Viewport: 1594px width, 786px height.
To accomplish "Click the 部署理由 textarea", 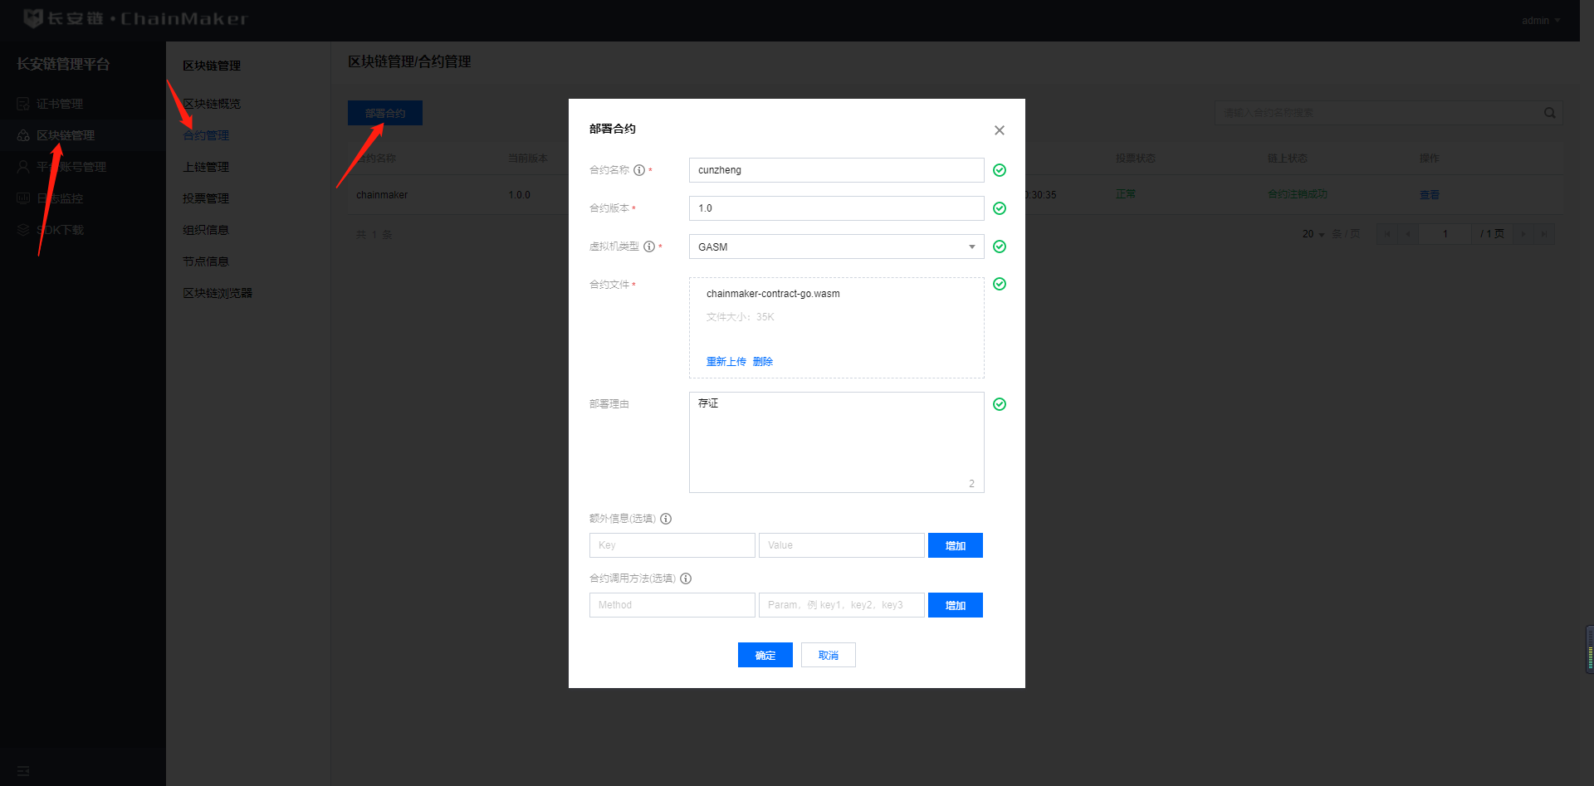I will 836,442.
